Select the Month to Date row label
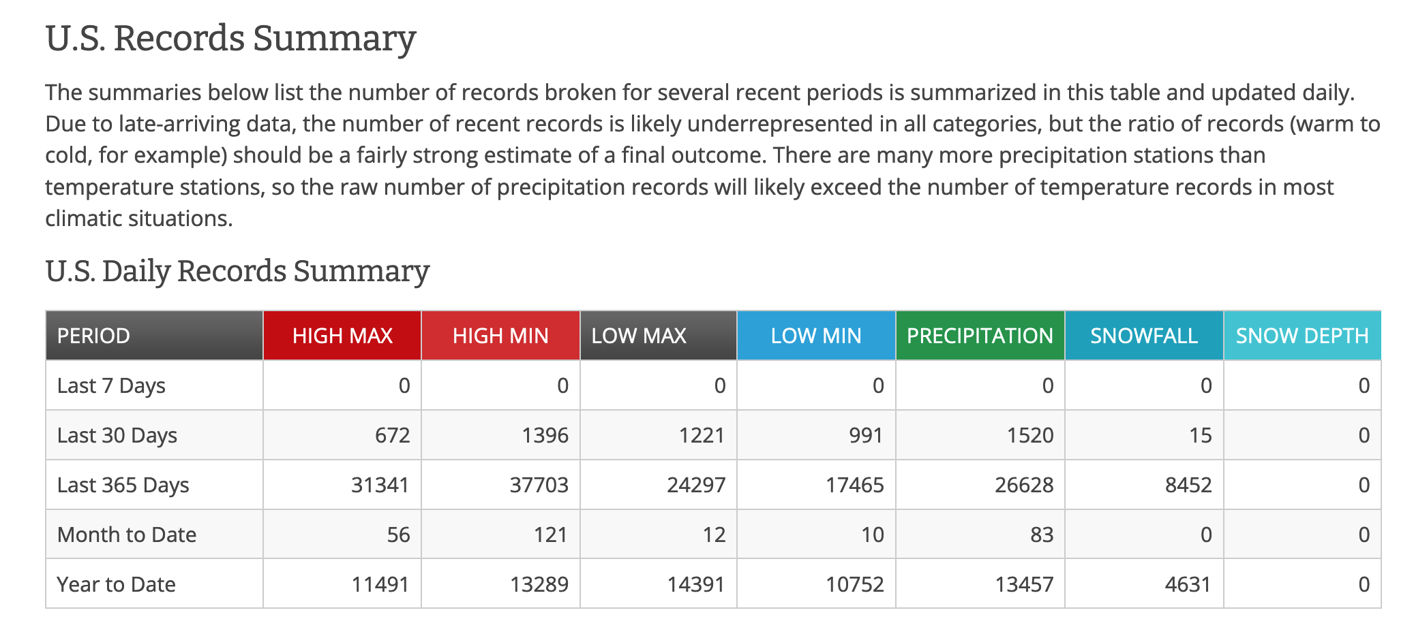The image size is (1414, 621). coord(127,535)
